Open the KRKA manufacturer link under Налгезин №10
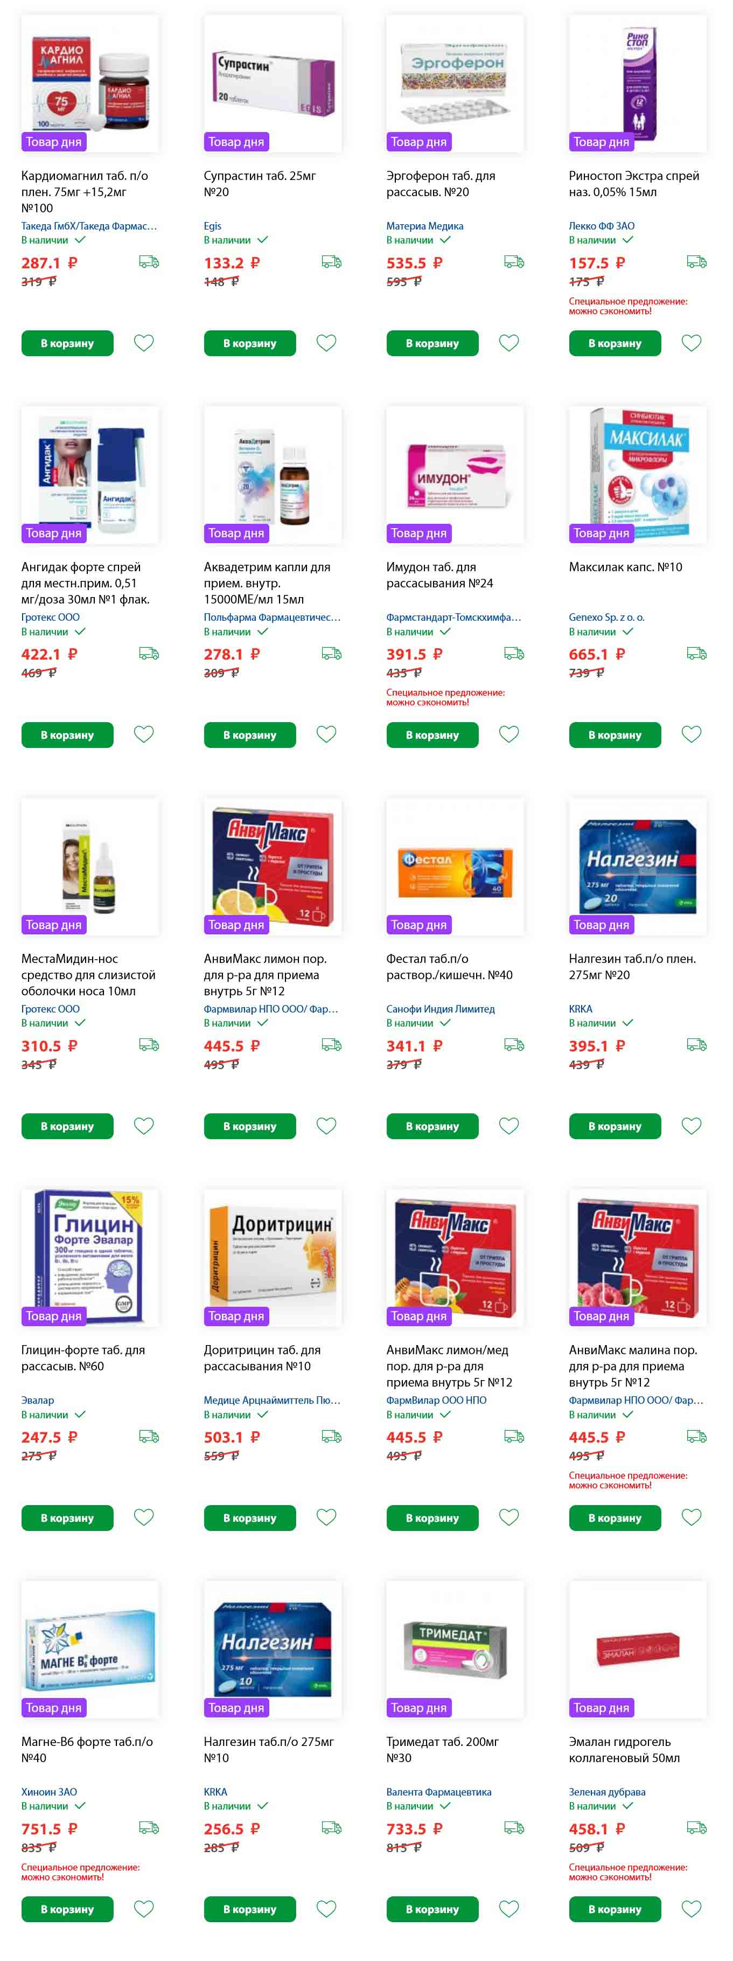Viewport: 733px width, 1961px height. 215,1791
